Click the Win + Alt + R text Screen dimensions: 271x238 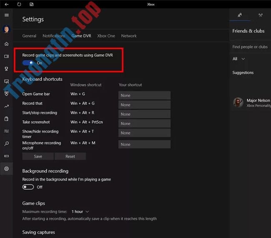point(82,113)
